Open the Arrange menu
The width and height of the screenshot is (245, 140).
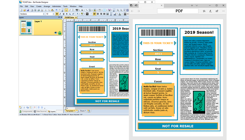(x=47, y=6)
